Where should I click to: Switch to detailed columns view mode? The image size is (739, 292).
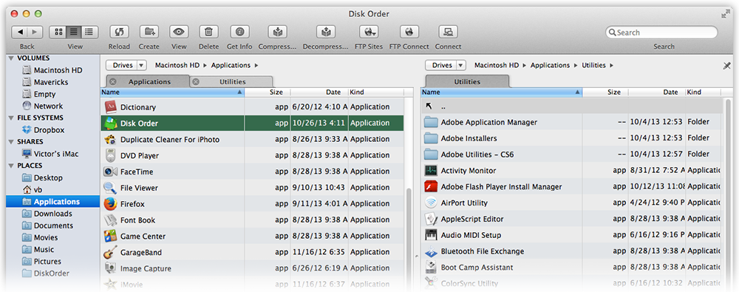tap(89, 32)
